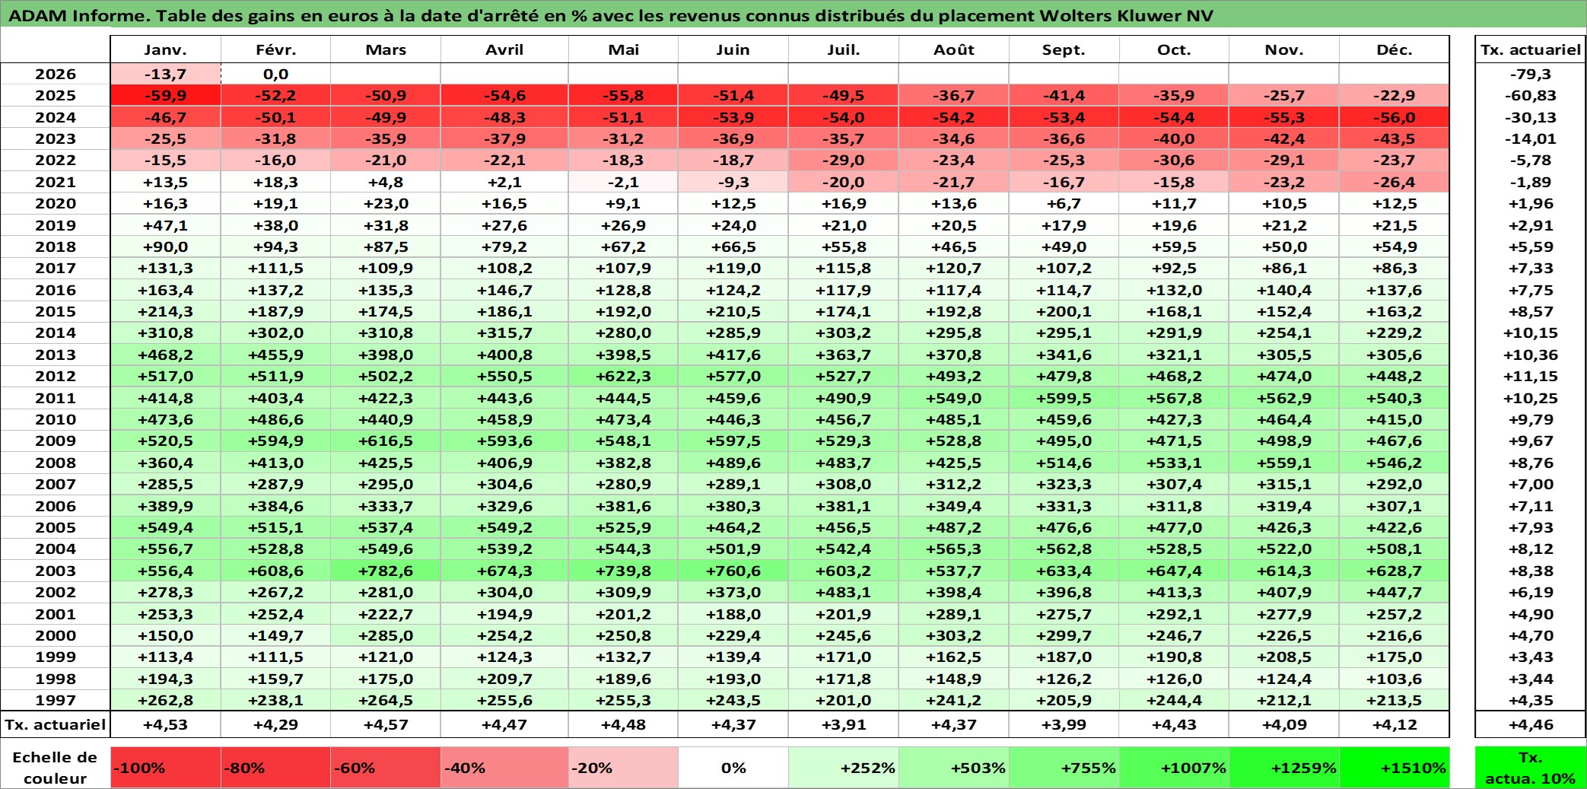Click the -80% color scale swatch
The width and height of the screenshot is (1587, 789).
(276, 768)
